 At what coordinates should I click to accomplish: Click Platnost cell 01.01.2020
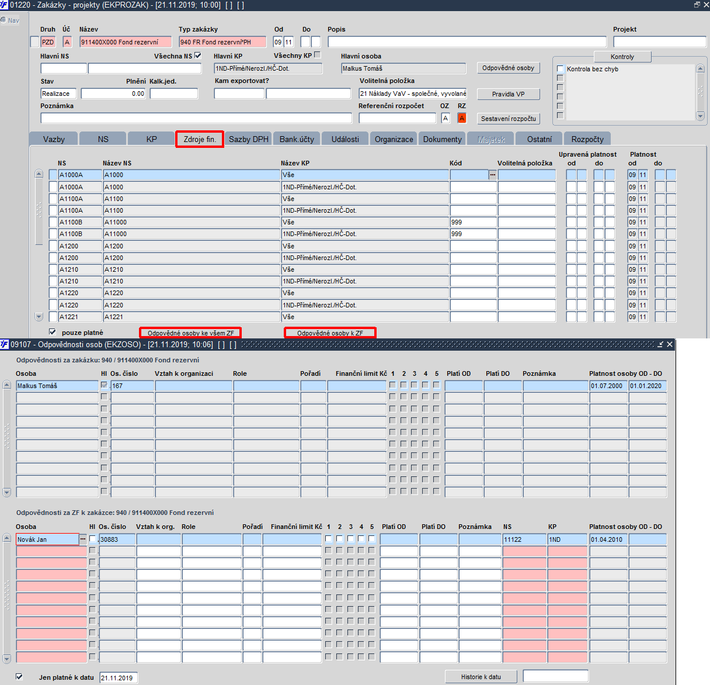pos(648,386)
